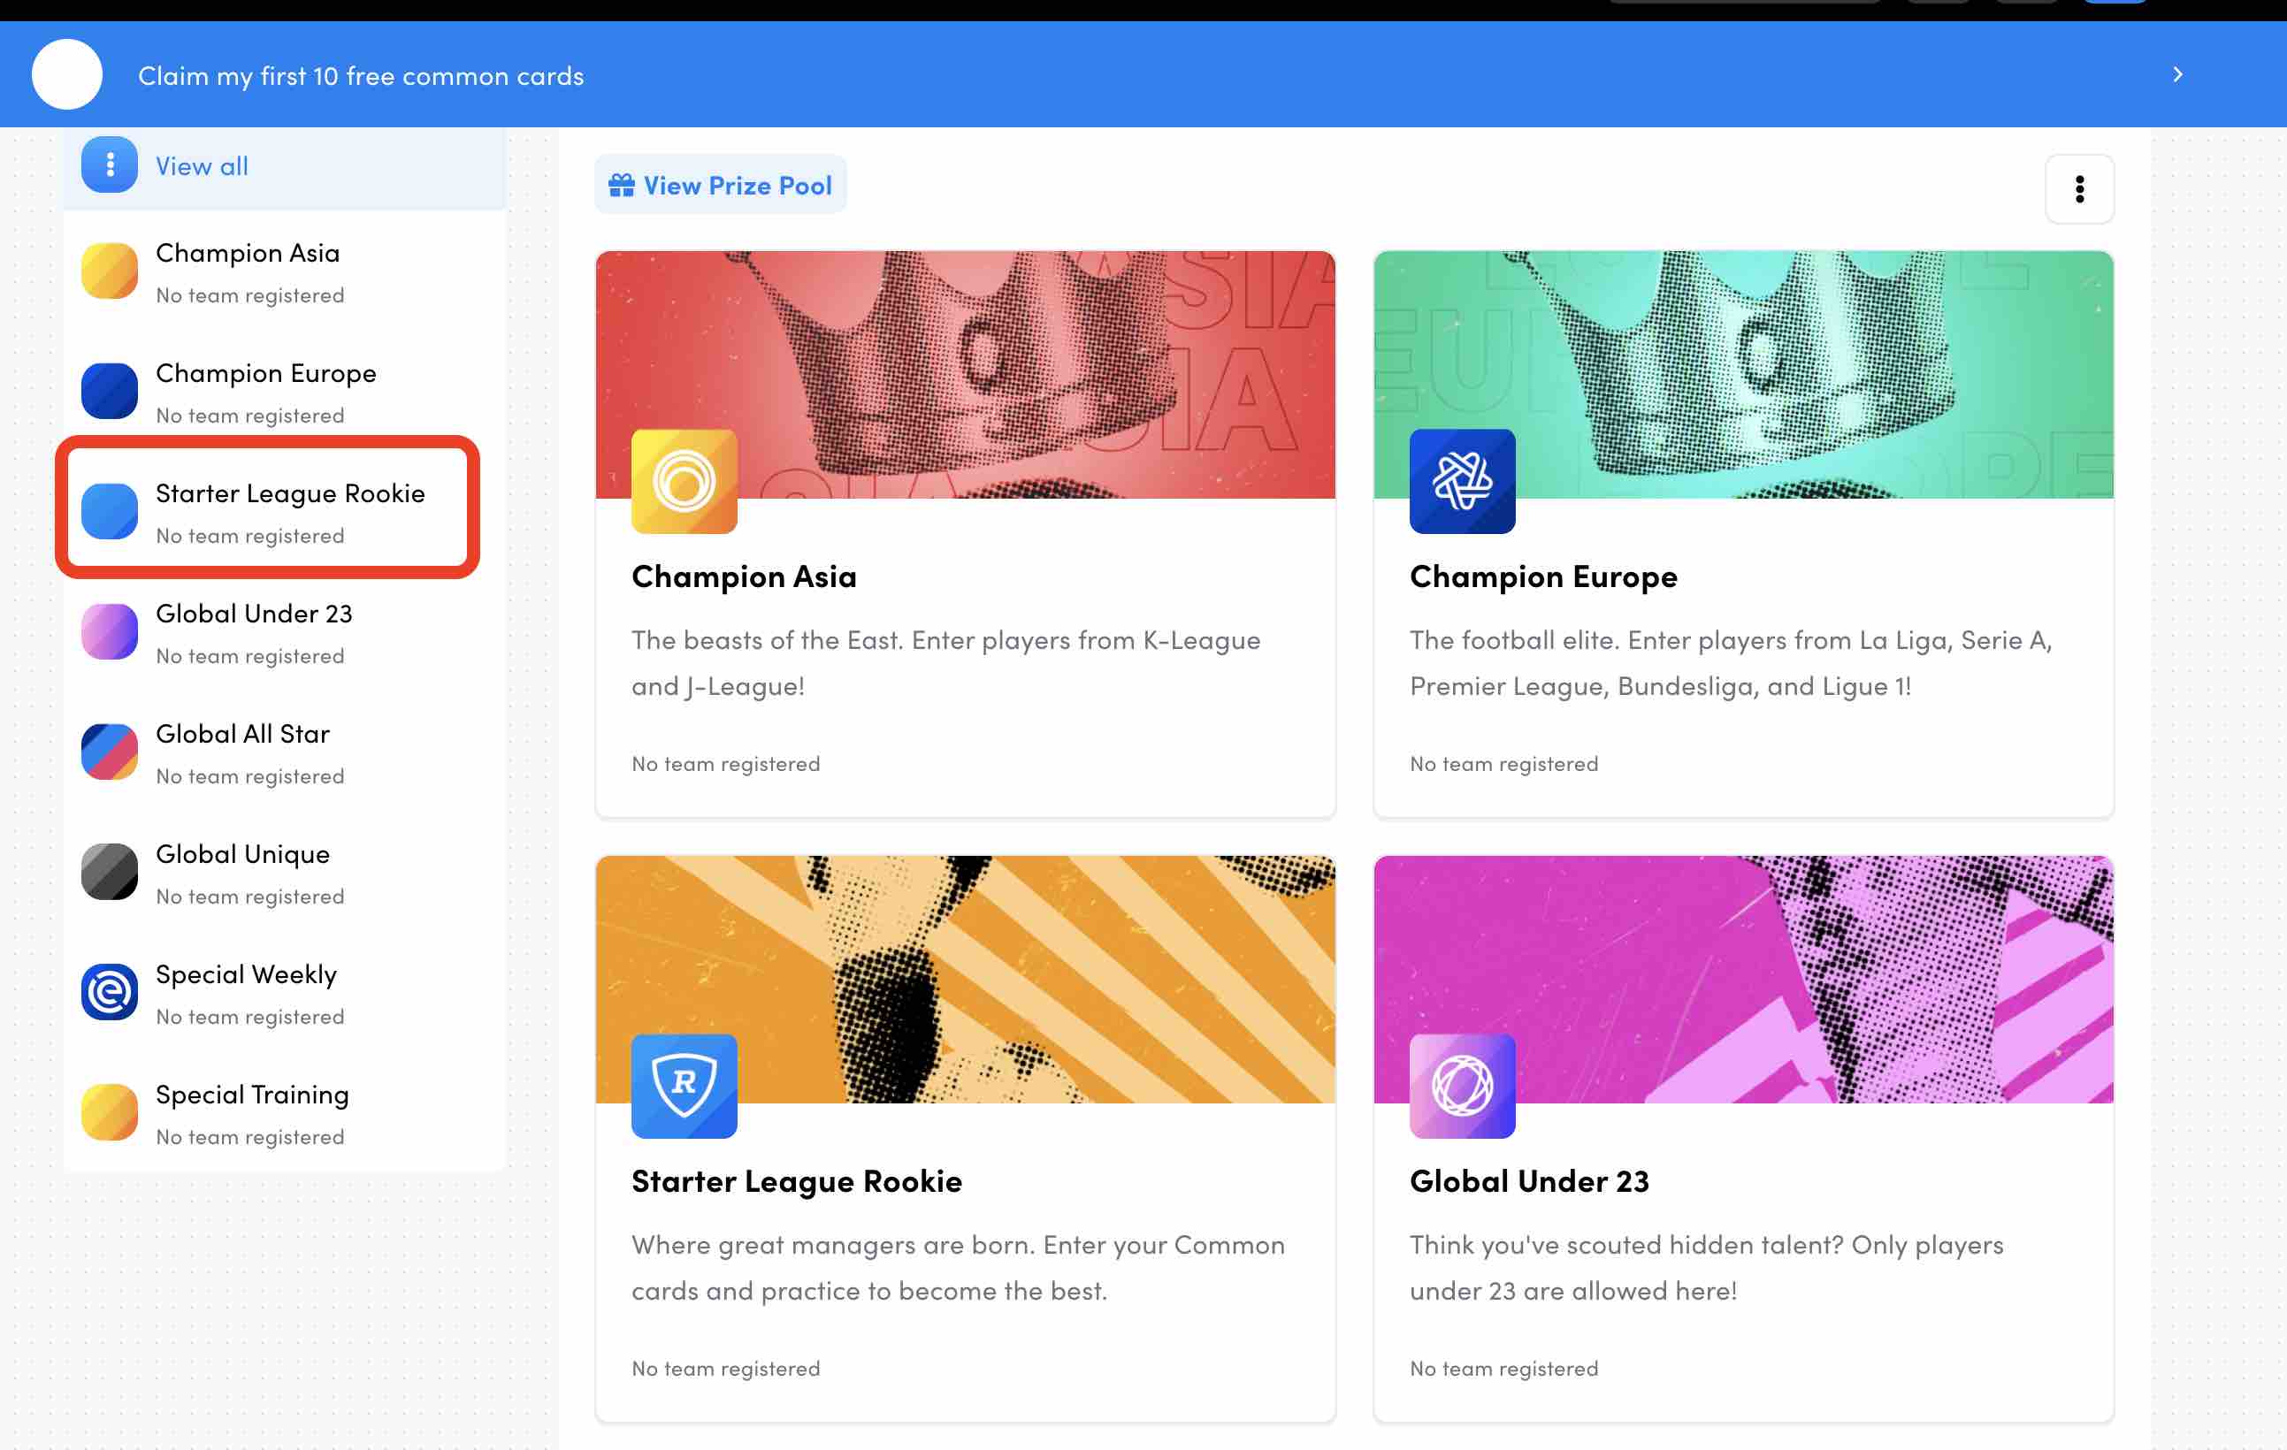Click the Global All Star sidebar icon

pos(110,752)
